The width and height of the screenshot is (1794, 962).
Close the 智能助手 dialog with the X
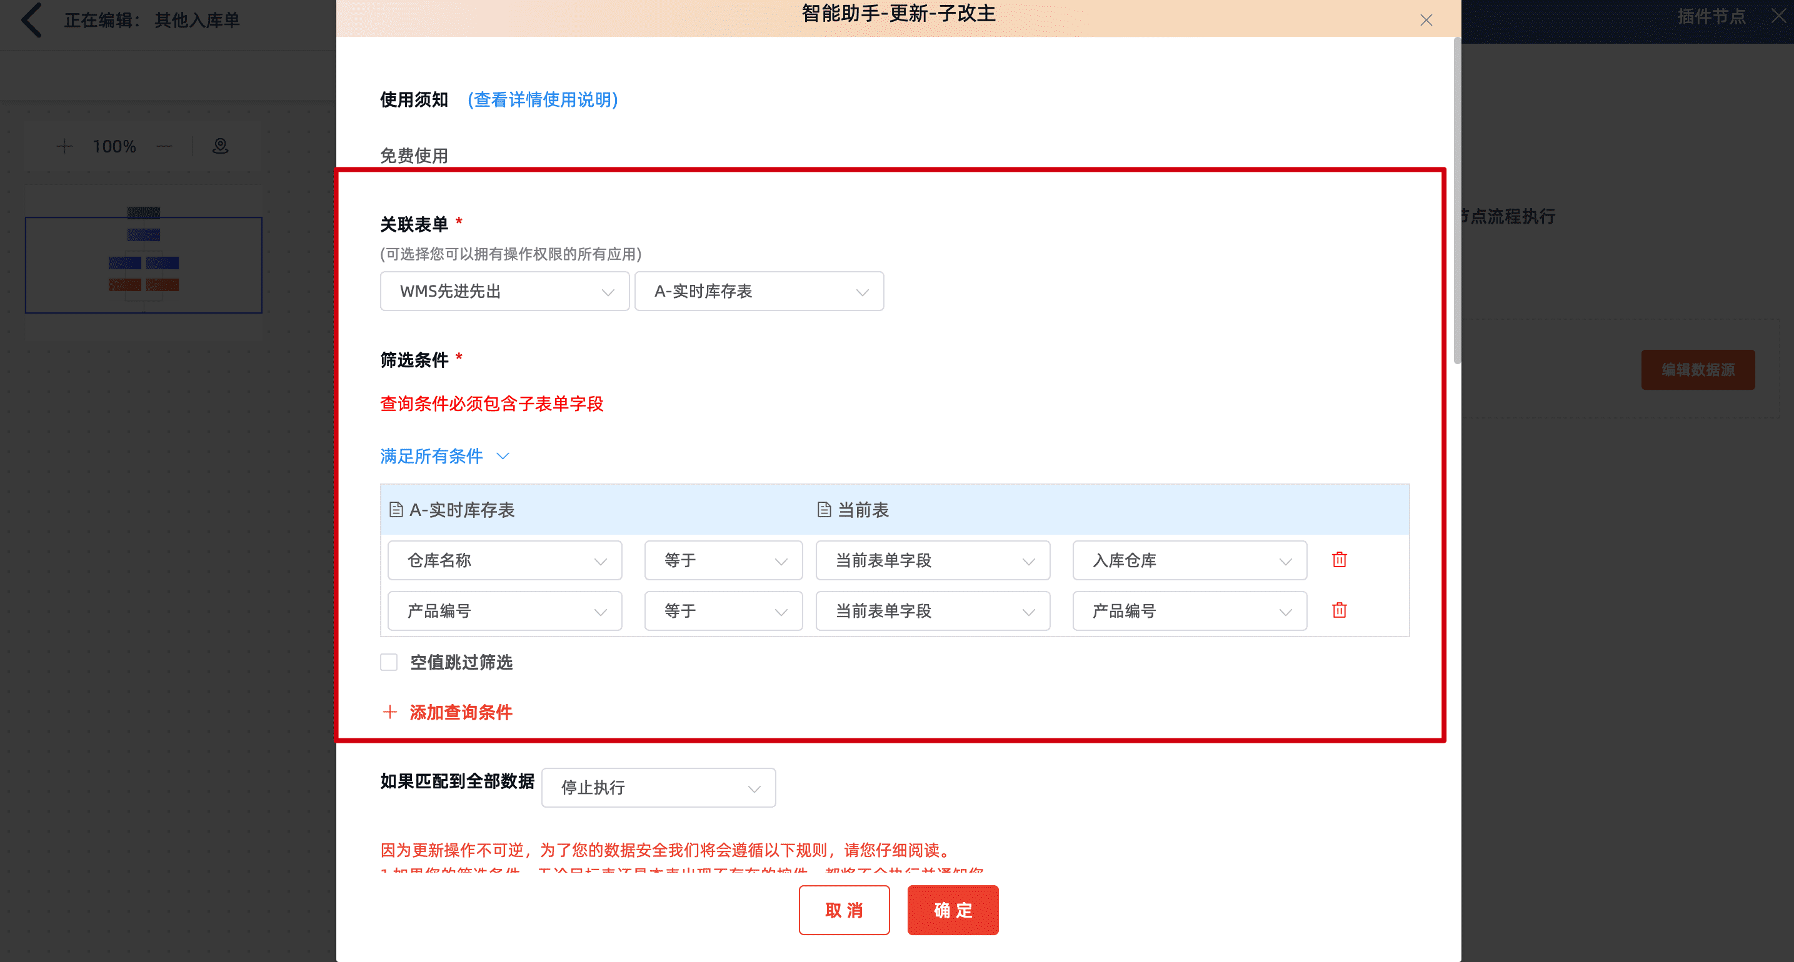coord(1426,20)
